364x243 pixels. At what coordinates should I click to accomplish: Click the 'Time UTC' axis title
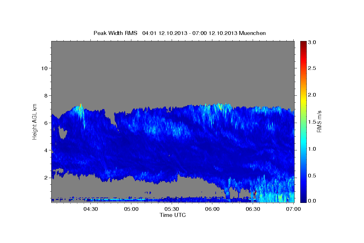pos(173,215)
